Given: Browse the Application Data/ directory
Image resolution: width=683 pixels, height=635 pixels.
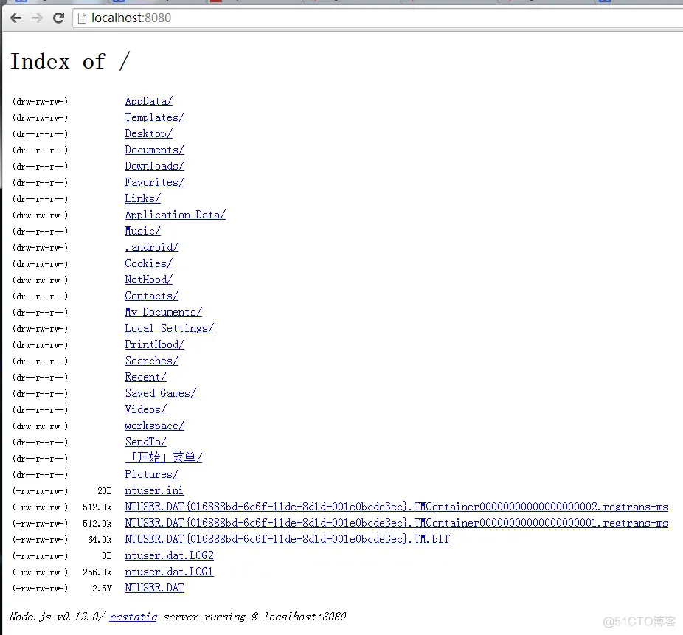Looking at the screenshot, I should (175, 215).
